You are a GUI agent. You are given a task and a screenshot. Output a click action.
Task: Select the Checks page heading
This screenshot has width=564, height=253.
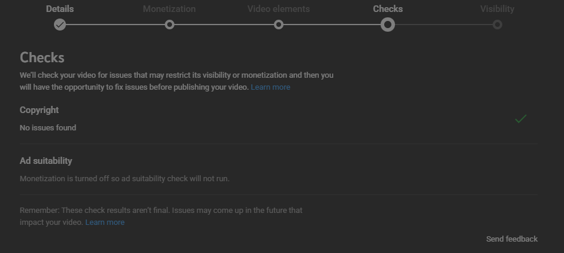pyautogui.click(x=42, y=57)
